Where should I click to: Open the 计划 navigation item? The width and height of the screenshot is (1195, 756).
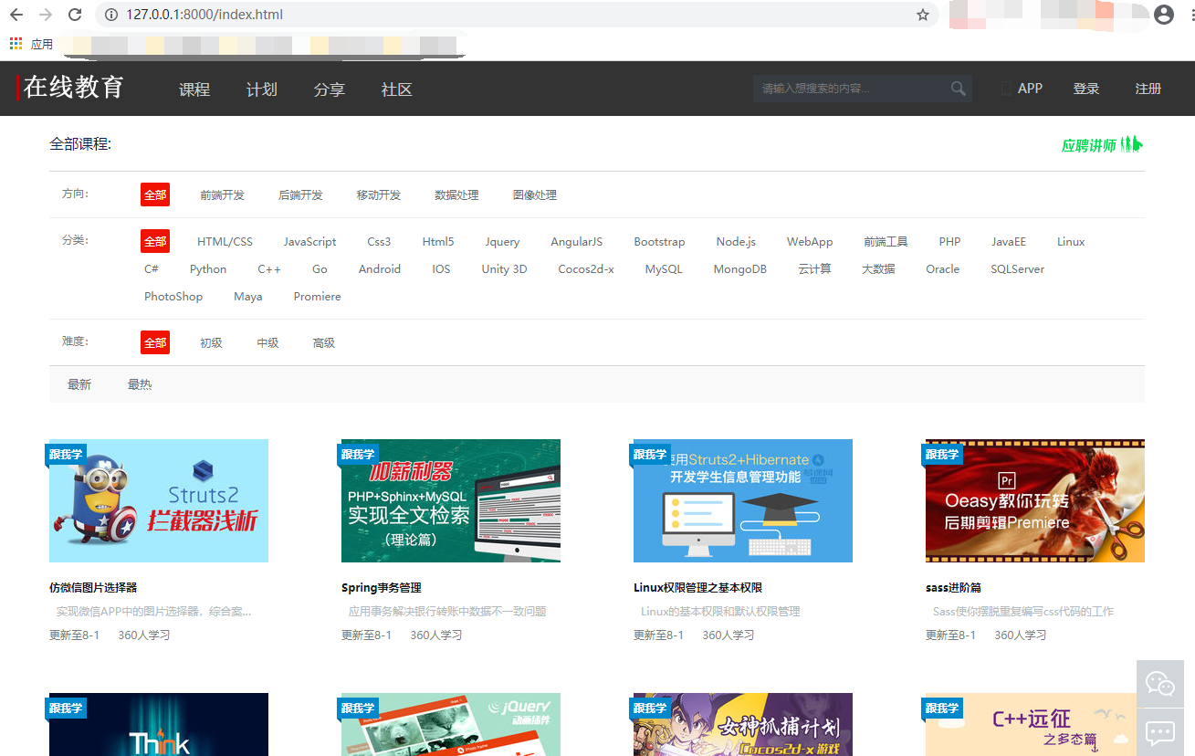(x=262, y=89)
